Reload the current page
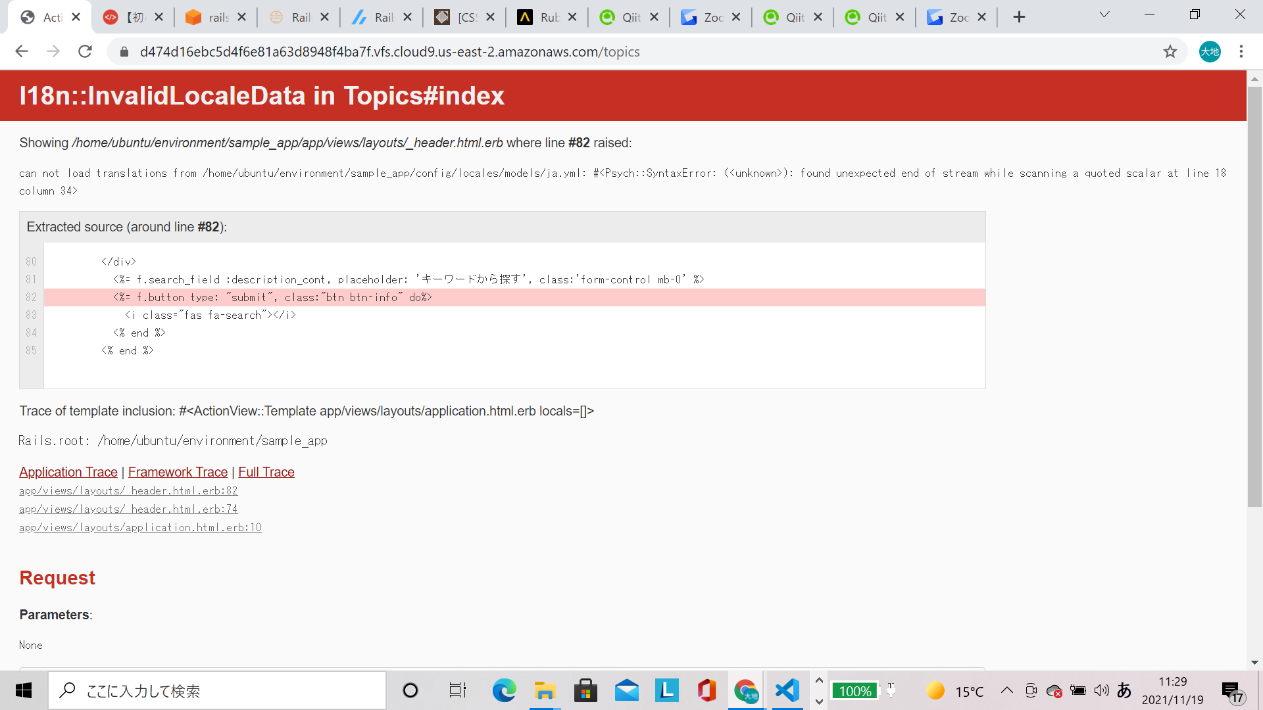This screenshot has height=710, width=1263. 85,51
